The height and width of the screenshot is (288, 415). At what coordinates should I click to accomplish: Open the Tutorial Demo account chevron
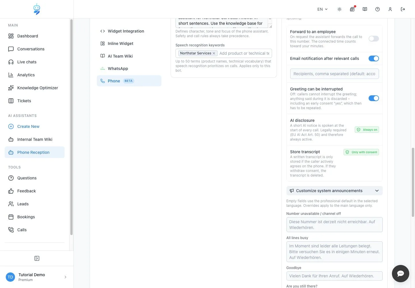tap(65, 277)
